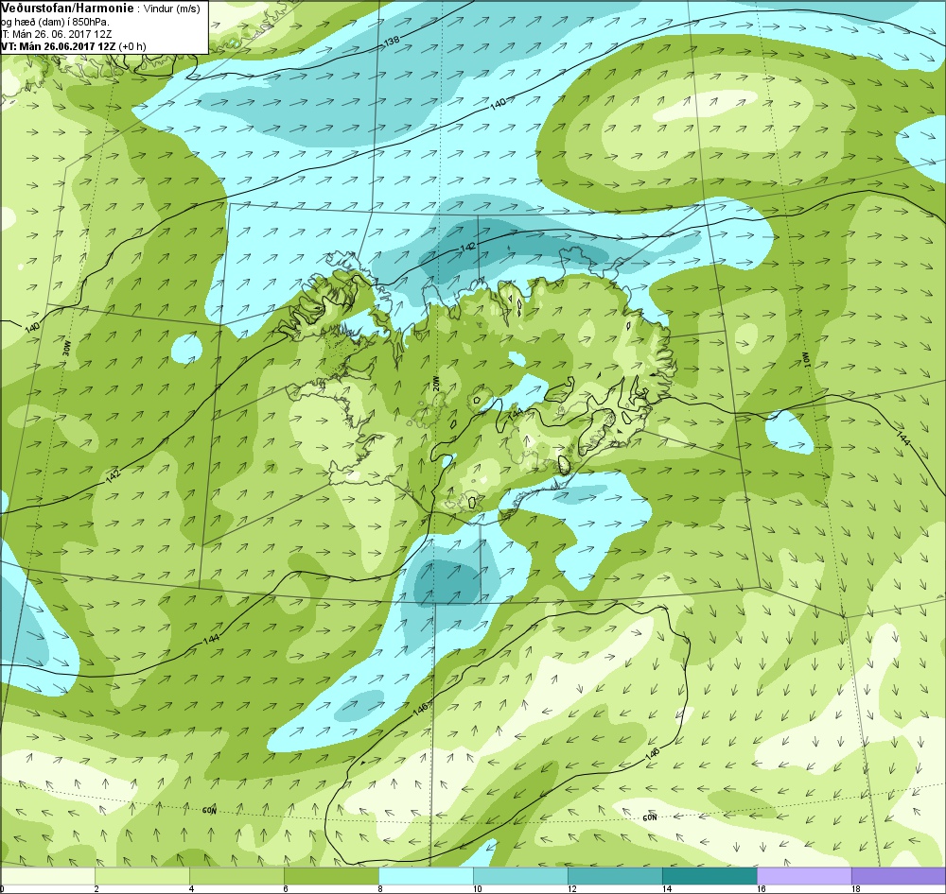The image size is (946, 894).
Task: Click the legend tick value 2
Action: [x=96, y=888]
